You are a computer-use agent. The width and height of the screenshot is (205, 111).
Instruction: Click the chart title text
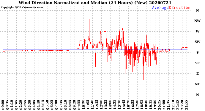point(95,3)
